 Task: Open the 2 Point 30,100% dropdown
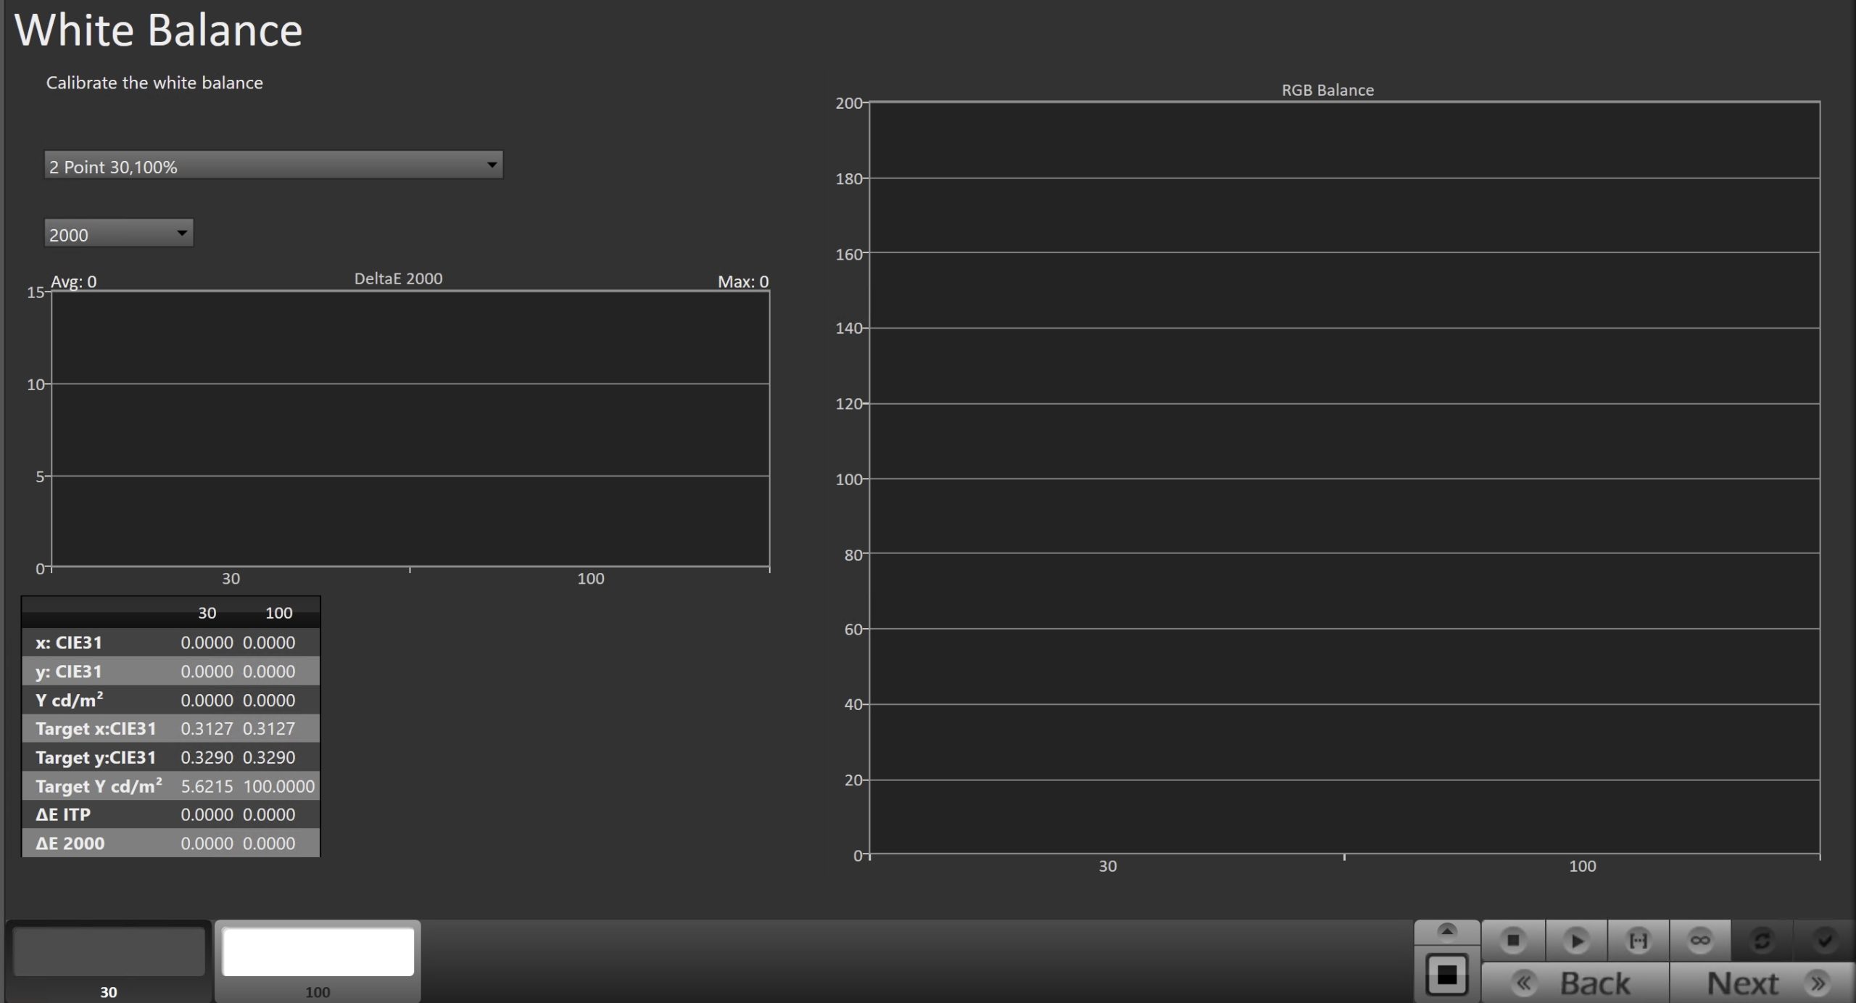point(273,165)
